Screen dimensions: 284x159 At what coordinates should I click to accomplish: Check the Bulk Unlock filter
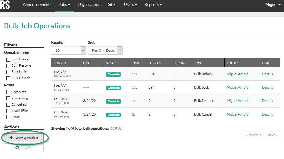tap(8, 78)
